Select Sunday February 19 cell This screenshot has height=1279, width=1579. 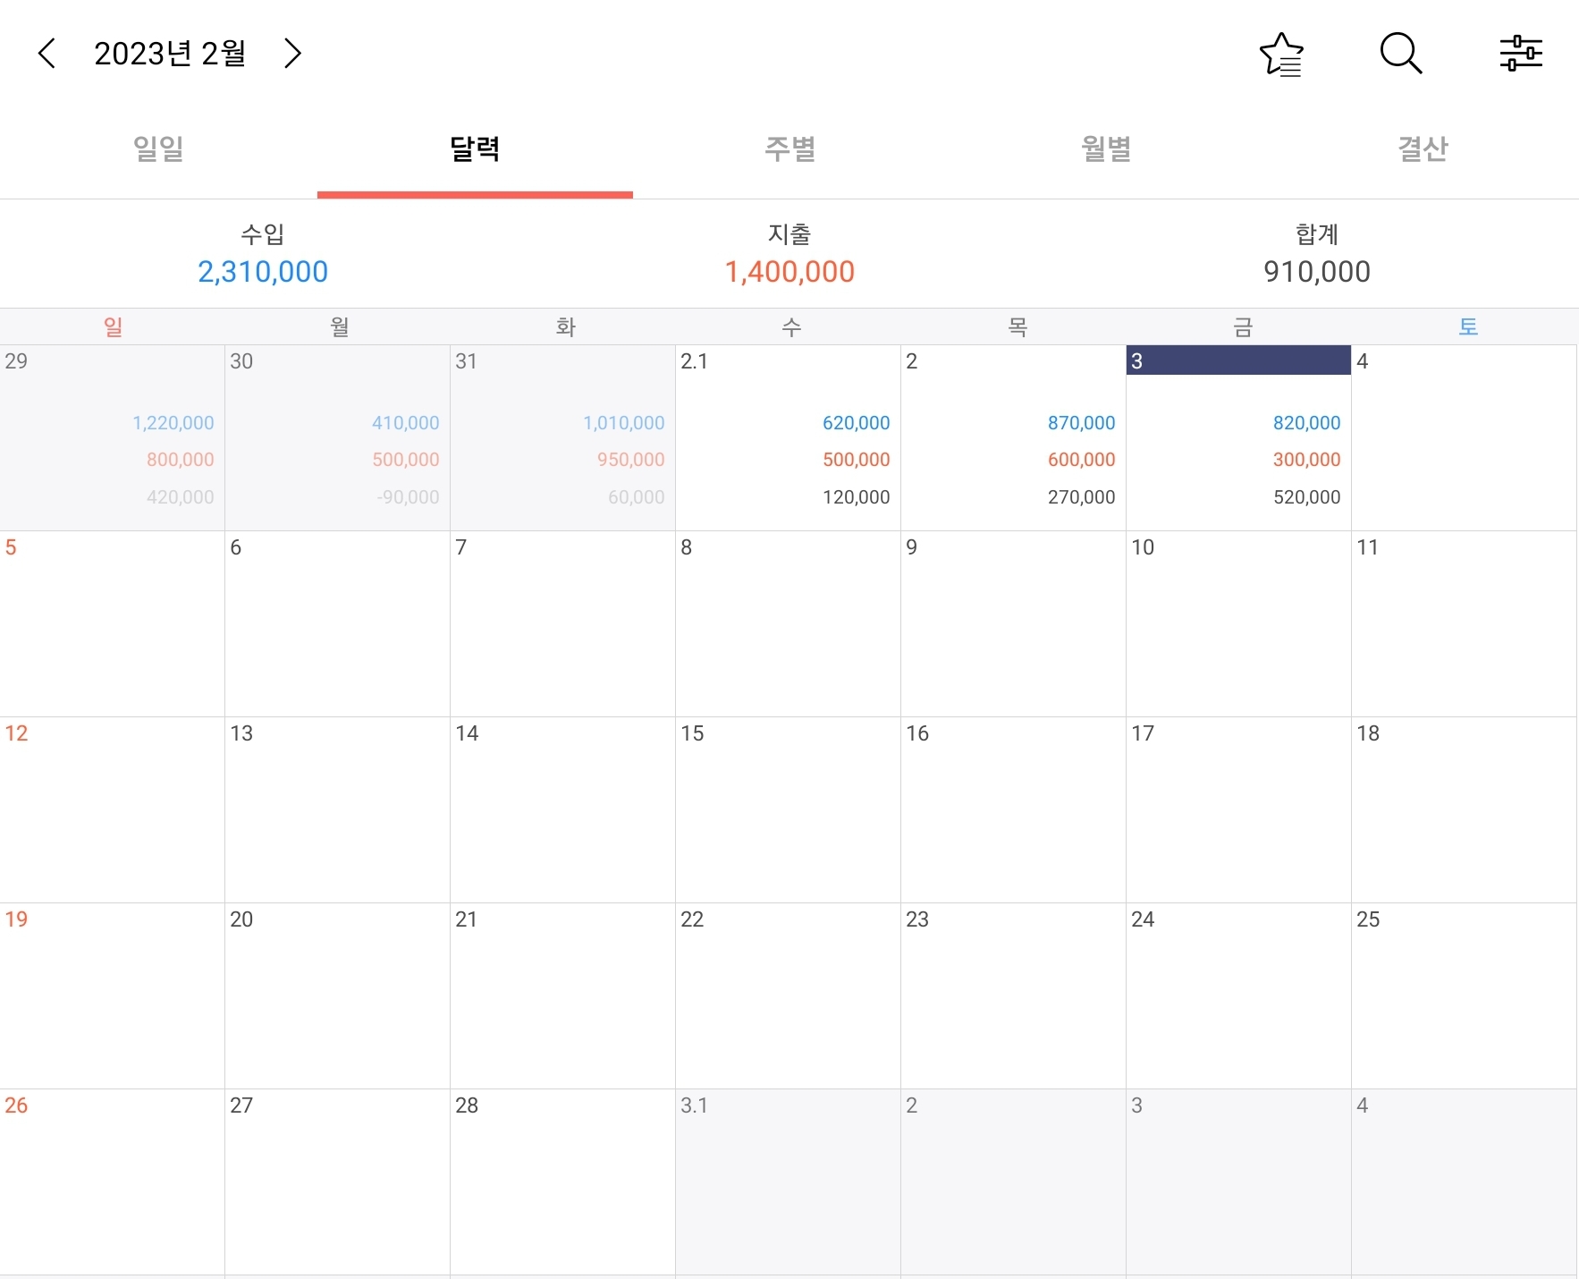point(112,996)
